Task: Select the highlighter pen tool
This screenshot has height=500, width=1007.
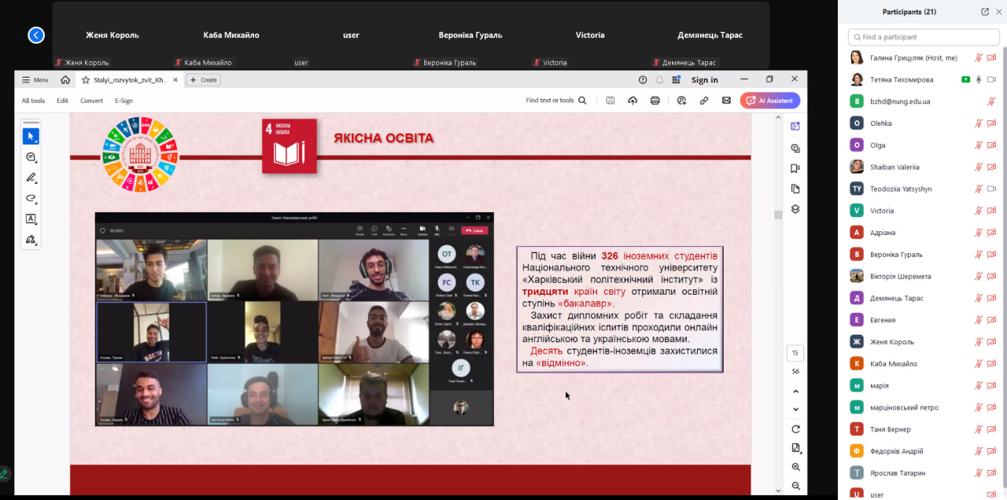Action: point(31,178)
